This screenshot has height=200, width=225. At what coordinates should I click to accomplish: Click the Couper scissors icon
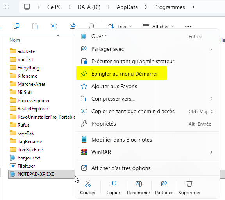coord(88,184)
